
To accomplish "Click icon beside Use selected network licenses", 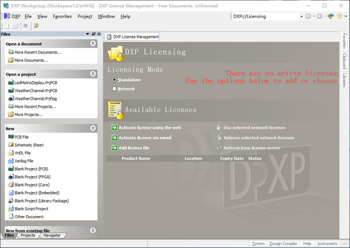I will tap(219, 127).
